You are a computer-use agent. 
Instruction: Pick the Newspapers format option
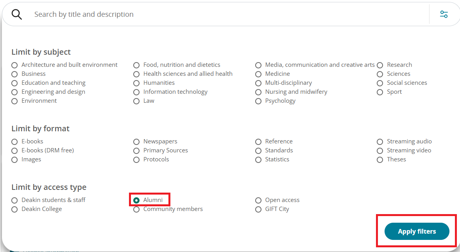[x=136, y=142]
